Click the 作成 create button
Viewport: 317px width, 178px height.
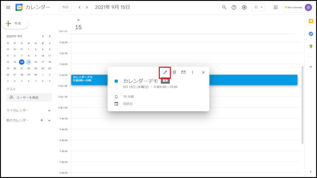click(x=15, y=23)
